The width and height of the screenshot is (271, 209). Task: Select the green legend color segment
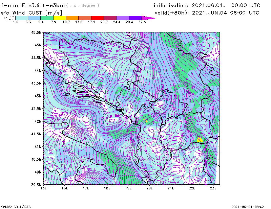[47, 18]
